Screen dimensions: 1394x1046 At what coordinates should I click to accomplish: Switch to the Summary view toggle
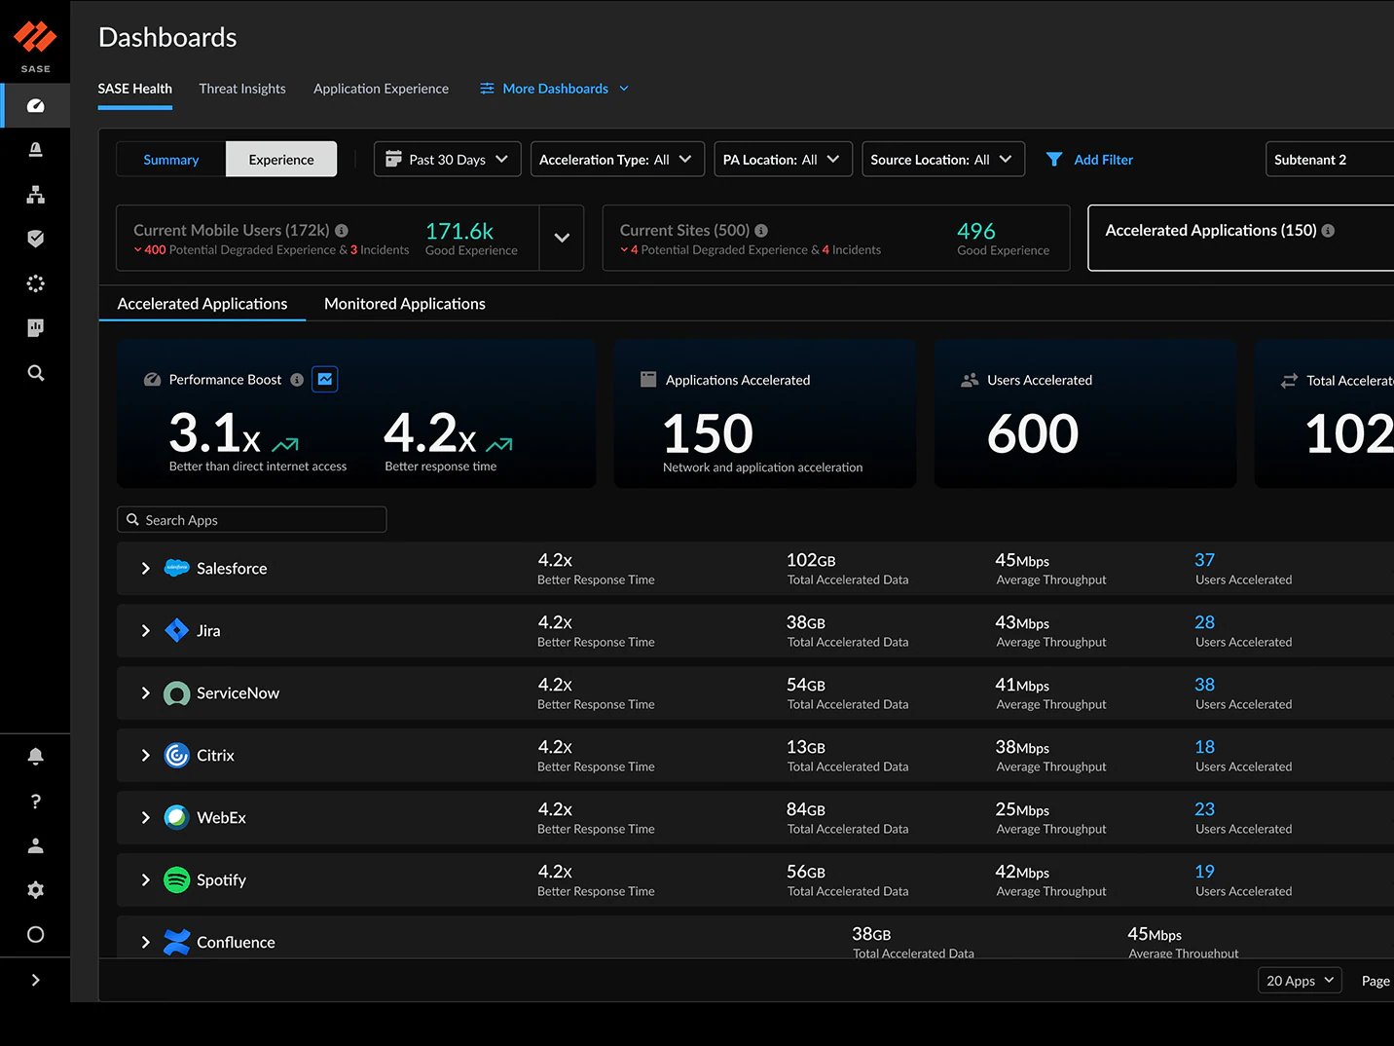pyautogui.click(x=171, y=160)
